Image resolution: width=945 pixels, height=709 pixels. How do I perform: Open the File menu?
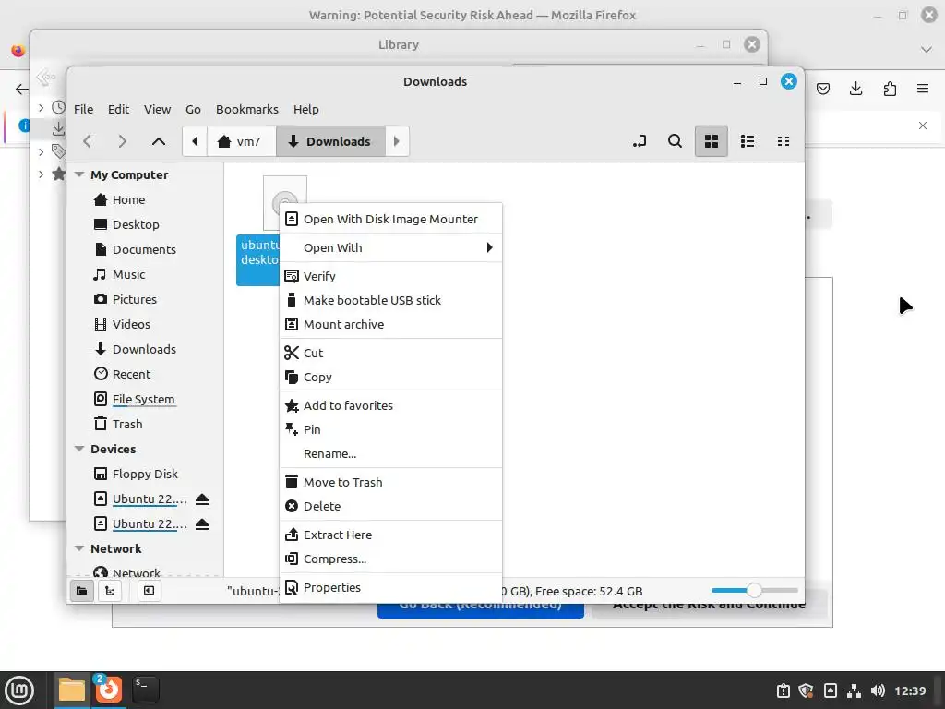pyautogui.click(x=83, y=109)
